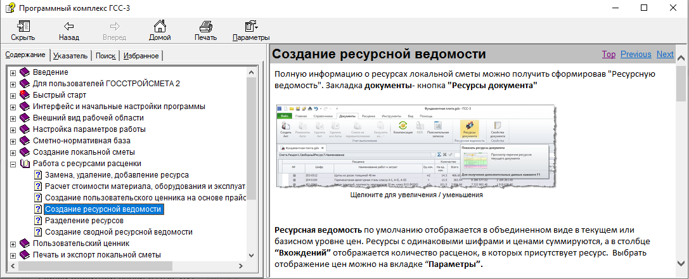The image size is (689, 279).
Task: Open the Домой (Home) toolbar icon
Action: point(160,25)
